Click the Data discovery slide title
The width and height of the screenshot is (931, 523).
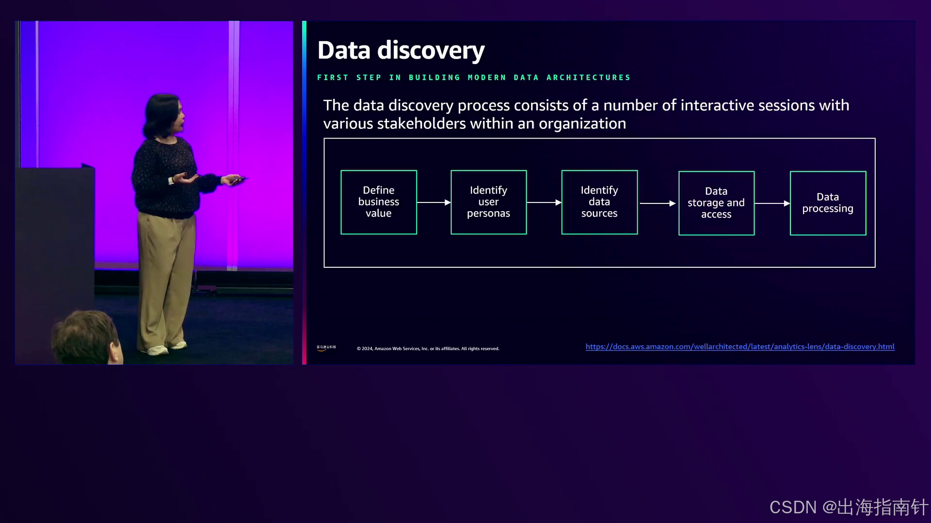click(x=401, y=50)
